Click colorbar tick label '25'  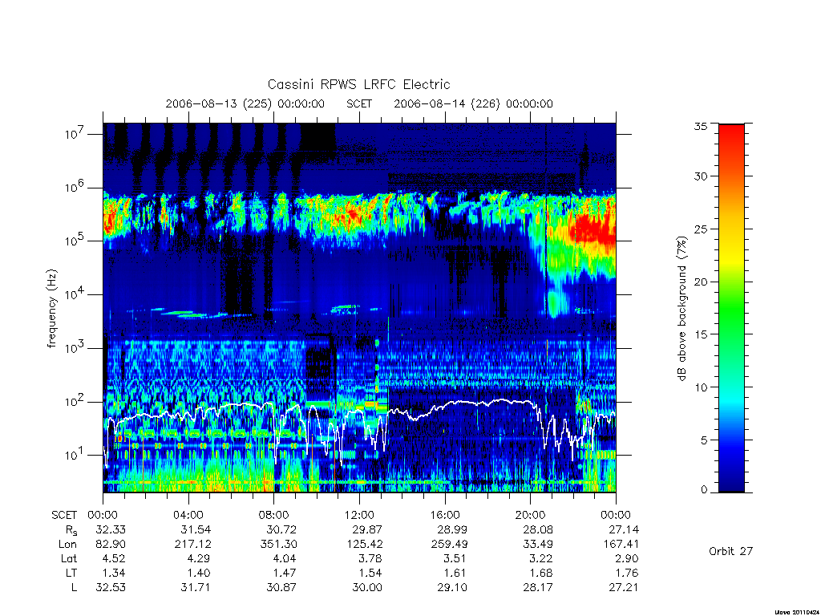[x=700, y=229]
